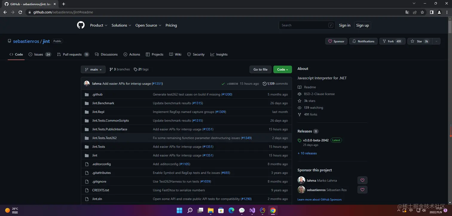The height and width of the screenshot is (216, 452).
Task: Open BSD-2-Clause license link
Action: coord(316,94)
